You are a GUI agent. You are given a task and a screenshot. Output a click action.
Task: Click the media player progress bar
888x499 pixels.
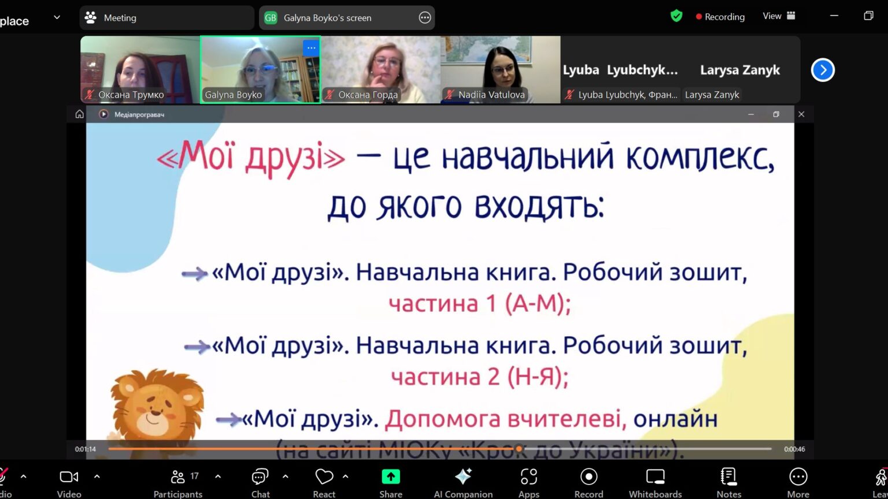coord(439,449)
